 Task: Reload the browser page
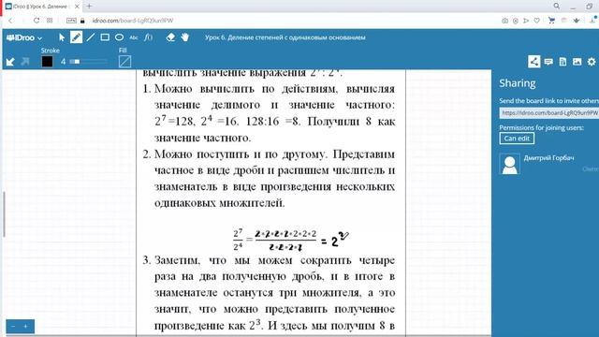click(37, 21)
